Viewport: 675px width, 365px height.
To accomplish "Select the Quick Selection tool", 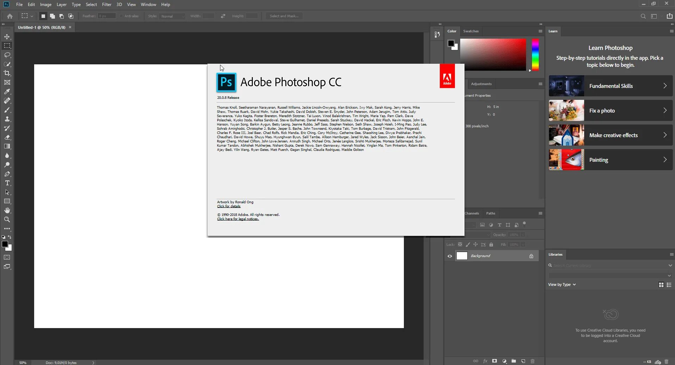I will (7, 64).
